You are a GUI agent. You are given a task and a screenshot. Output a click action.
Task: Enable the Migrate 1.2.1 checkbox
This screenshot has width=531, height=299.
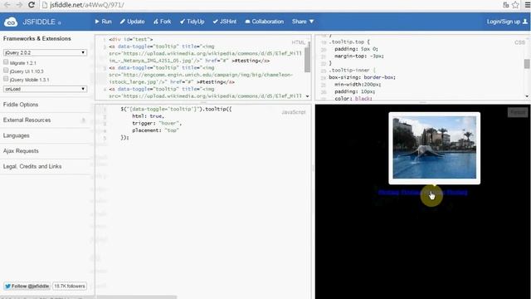tap(6, 62)
